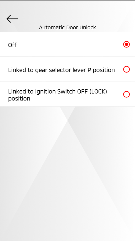Tap the word 'Unlock' in the header
Image resolution: width=135 pixels, height=241 pixels.
click(x=88, y=28)
